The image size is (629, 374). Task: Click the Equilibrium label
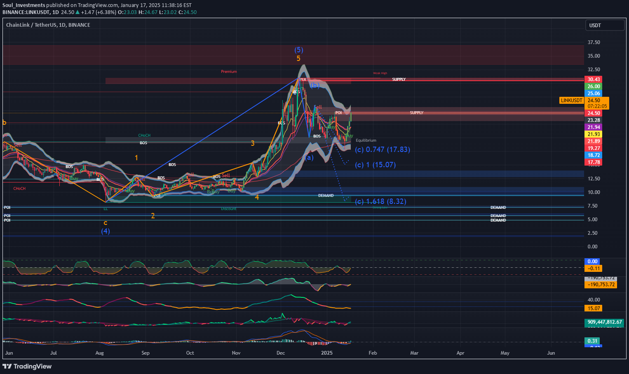[366, 140]
